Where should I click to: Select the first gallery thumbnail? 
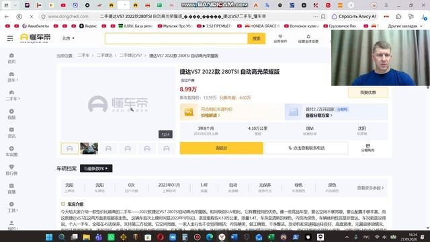pos(70,149)
